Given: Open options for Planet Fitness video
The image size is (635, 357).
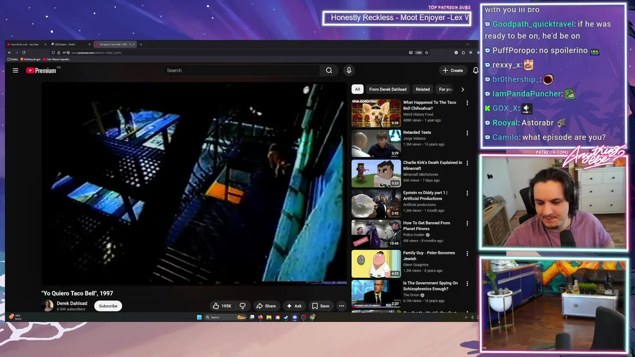Looking at the screenshot, I should tap(467, 223).
